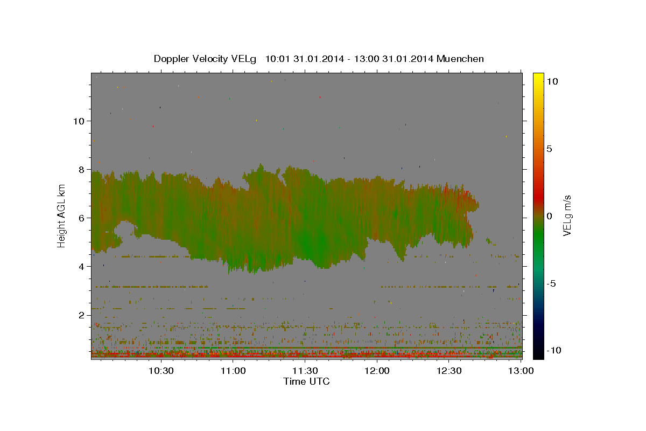
Task: Select the 11:30 time tick label
Action: click(305, 371)
